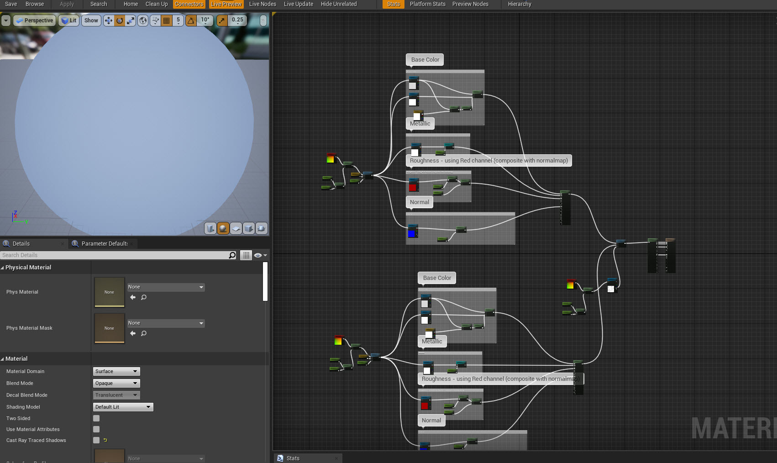777x463 pixels.
Task: Browse to Phys Material asset magnifier icon
Action: click(x=144, y=297)
